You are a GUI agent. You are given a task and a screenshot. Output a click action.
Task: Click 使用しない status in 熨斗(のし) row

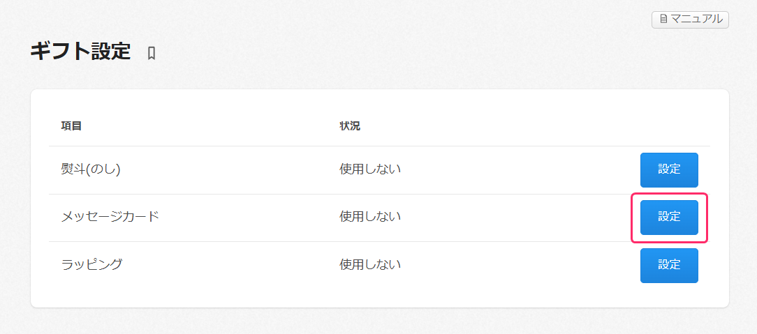coord(370,169)
